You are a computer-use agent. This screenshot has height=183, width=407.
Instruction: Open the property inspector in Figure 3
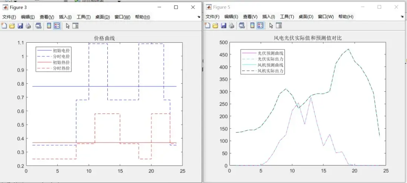[x=75, y=26]
